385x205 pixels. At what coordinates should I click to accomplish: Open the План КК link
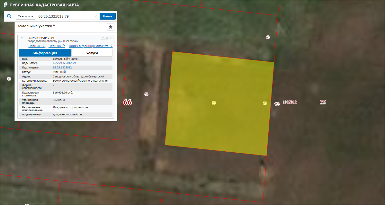(x=57, y=46)
